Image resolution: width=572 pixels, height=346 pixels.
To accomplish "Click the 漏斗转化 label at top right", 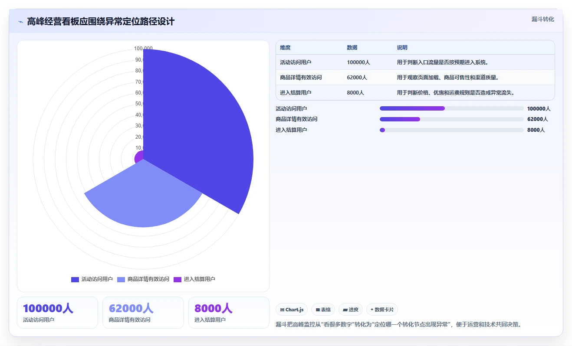I will [543, 19].
